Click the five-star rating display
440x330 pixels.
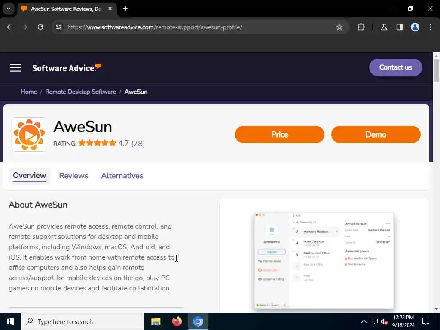point(97,143)
